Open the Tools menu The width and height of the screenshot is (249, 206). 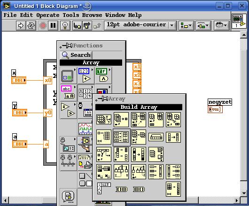tap(71, 15)
